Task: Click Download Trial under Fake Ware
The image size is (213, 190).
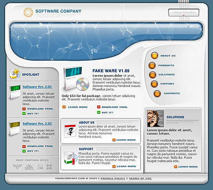Action: [114, 107]
